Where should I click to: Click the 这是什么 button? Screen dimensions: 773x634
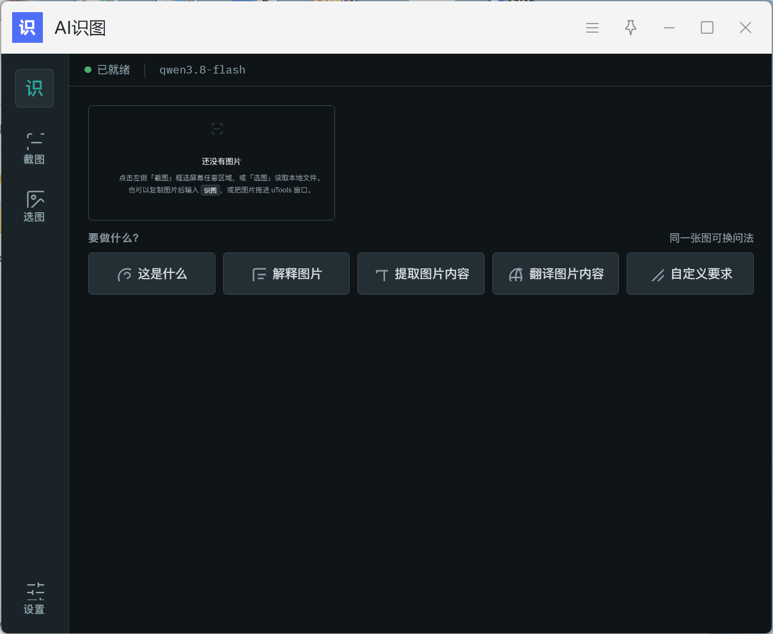coord(152,274)
